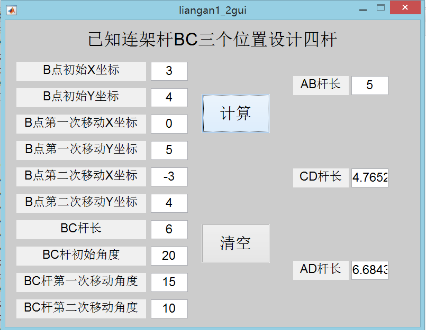
Task: Maximize the liangan1_2gui window
Action: coord(380,7)
